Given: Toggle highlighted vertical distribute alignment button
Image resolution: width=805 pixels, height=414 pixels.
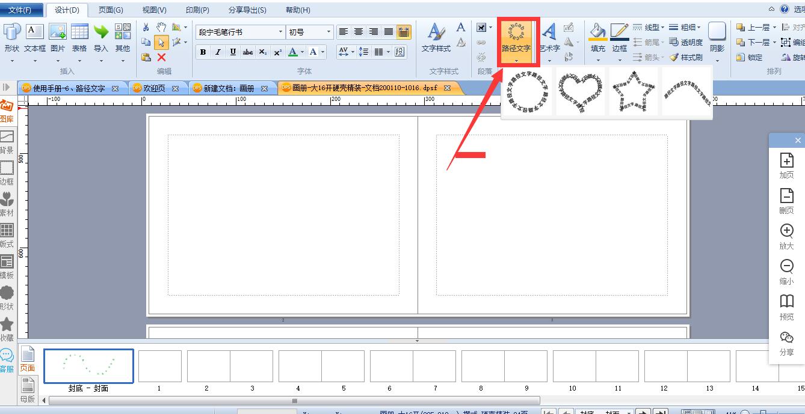Looking at the screenshot, I should coord(404,32).
